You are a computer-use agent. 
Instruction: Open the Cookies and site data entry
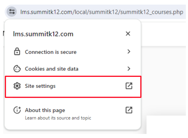coord(73,69)
